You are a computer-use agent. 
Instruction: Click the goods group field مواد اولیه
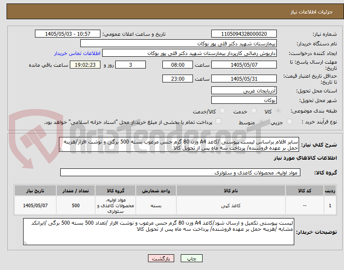(x=180, y=172)
